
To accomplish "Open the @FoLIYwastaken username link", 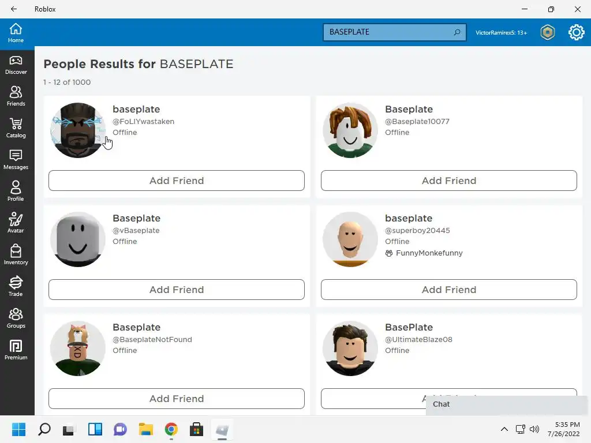I will (x=143, y=121).
